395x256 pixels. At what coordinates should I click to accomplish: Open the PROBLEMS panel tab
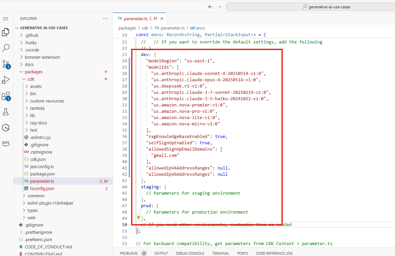[x=129, y=253]
